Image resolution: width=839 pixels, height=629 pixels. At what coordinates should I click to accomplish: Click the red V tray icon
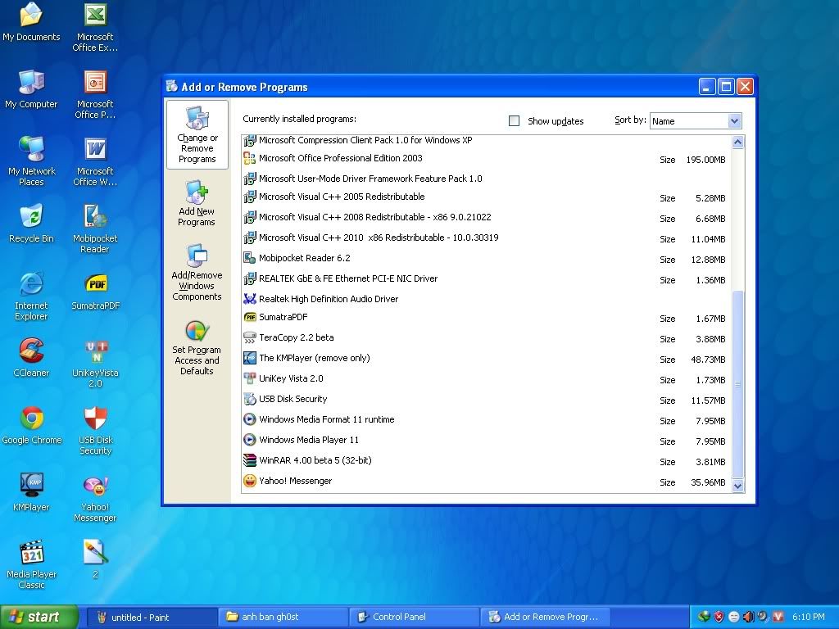[778, 617]
